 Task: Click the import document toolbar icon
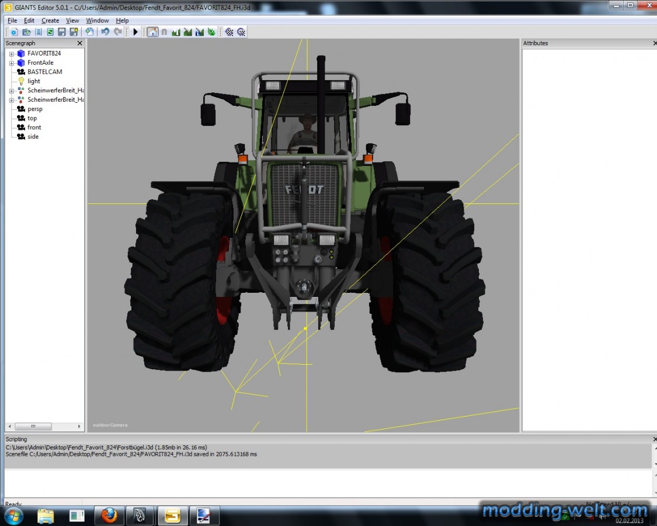(x=89, y=32)
